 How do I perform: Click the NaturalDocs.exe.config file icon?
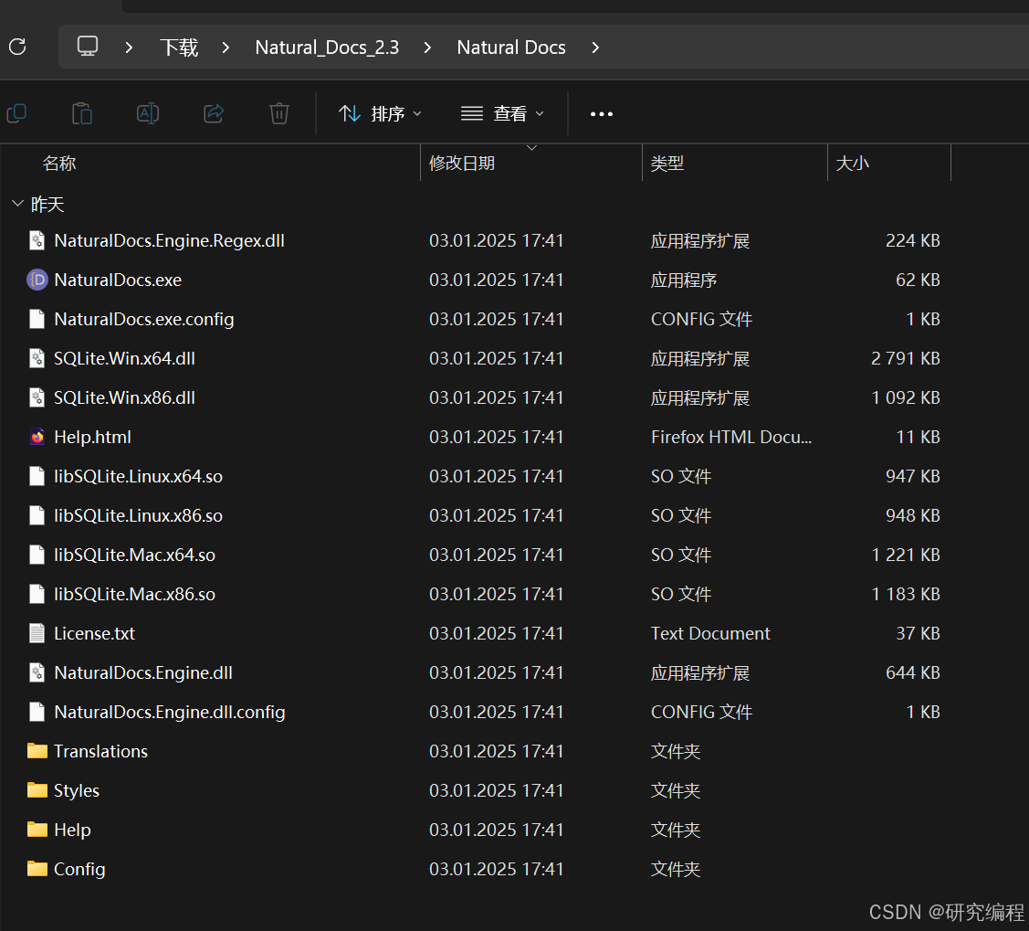pos(37,319)
